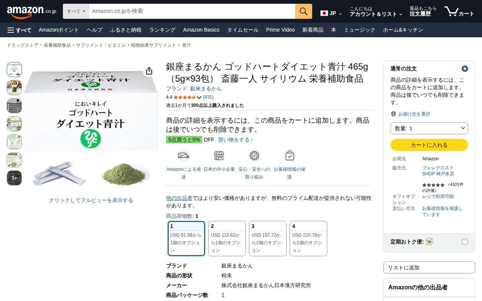Click the 他の出品者 link
482x301 pixels.
pos(179,198)
